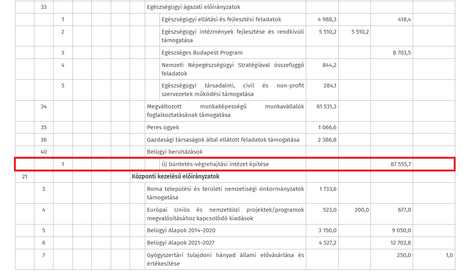Click the row number 40 cell
The height and width of the screenshot is (276, 463).
(x=43, y=152)
